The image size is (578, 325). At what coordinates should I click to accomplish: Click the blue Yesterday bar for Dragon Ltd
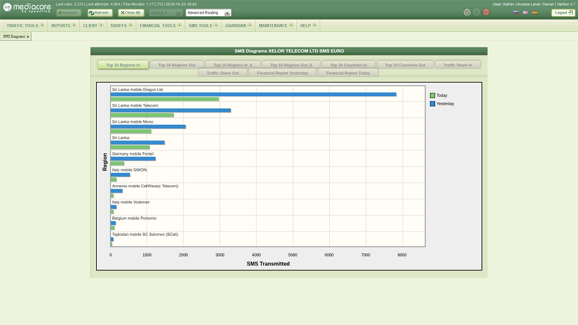point(253,94)
